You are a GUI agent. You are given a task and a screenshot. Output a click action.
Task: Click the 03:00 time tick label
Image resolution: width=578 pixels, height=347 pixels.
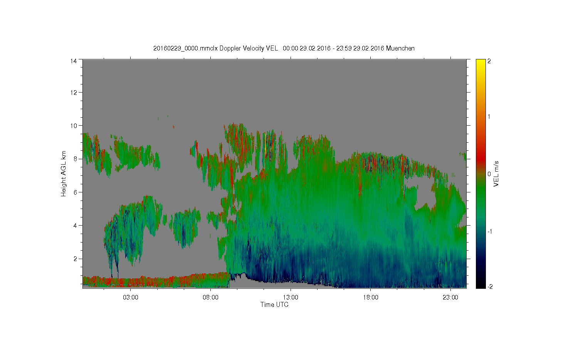(x=131, y=298)
